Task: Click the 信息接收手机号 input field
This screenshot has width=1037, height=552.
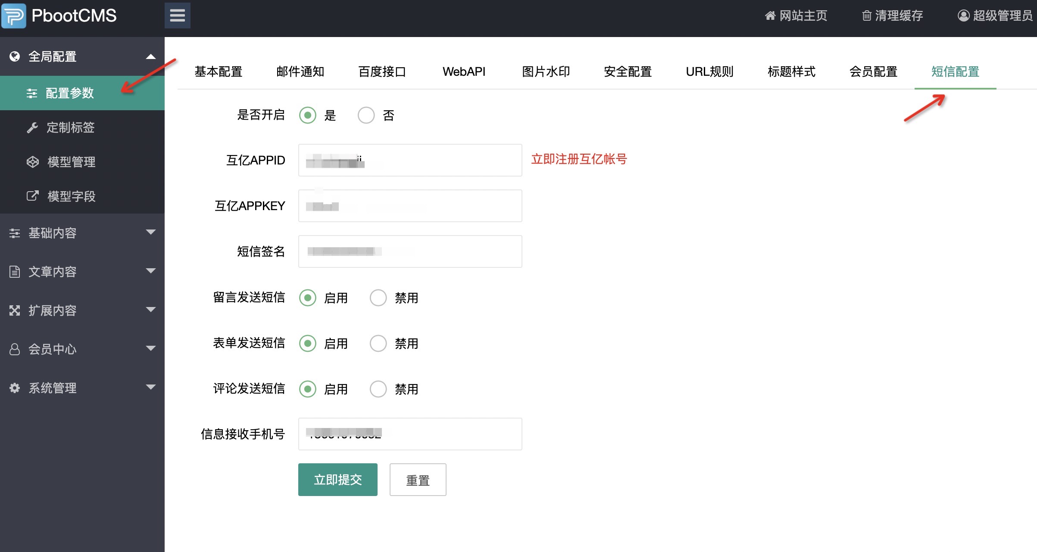Action: point(409,434)
